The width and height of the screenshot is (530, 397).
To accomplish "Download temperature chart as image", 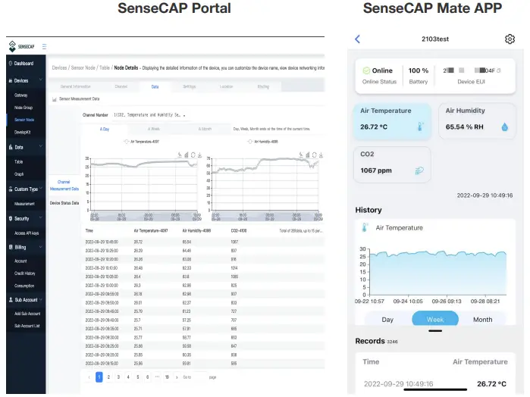I will pos(199,155).
